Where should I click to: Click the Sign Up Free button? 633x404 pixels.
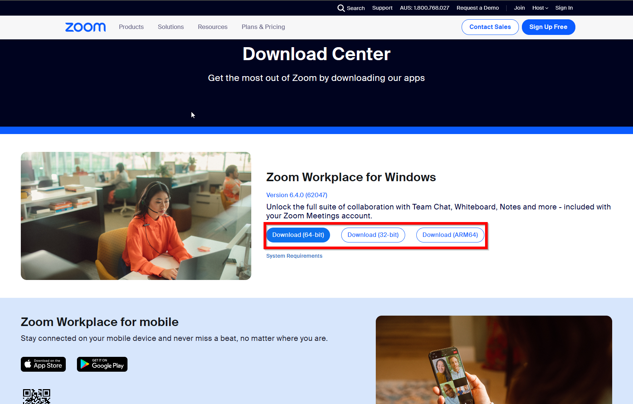pos(548,27)
